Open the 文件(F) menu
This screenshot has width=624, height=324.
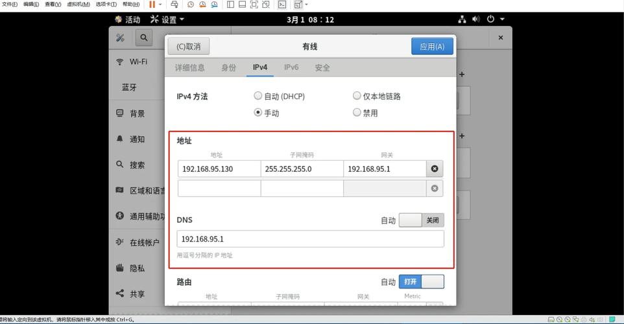[x=10, y=5]
